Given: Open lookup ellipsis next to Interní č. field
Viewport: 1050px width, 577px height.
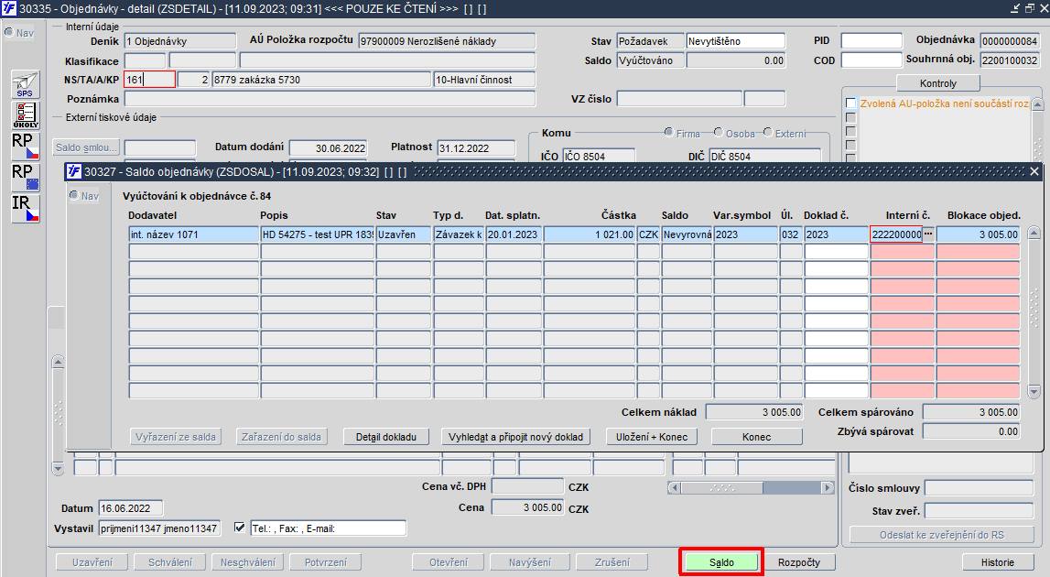Looking at the screenshot, I should tap(928, 234).
